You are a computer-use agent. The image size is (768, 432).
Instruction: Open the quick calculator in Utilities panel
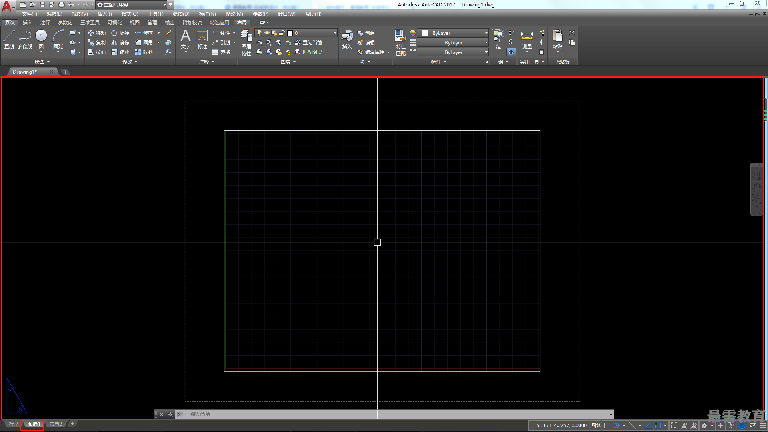[x=541, y=52]
